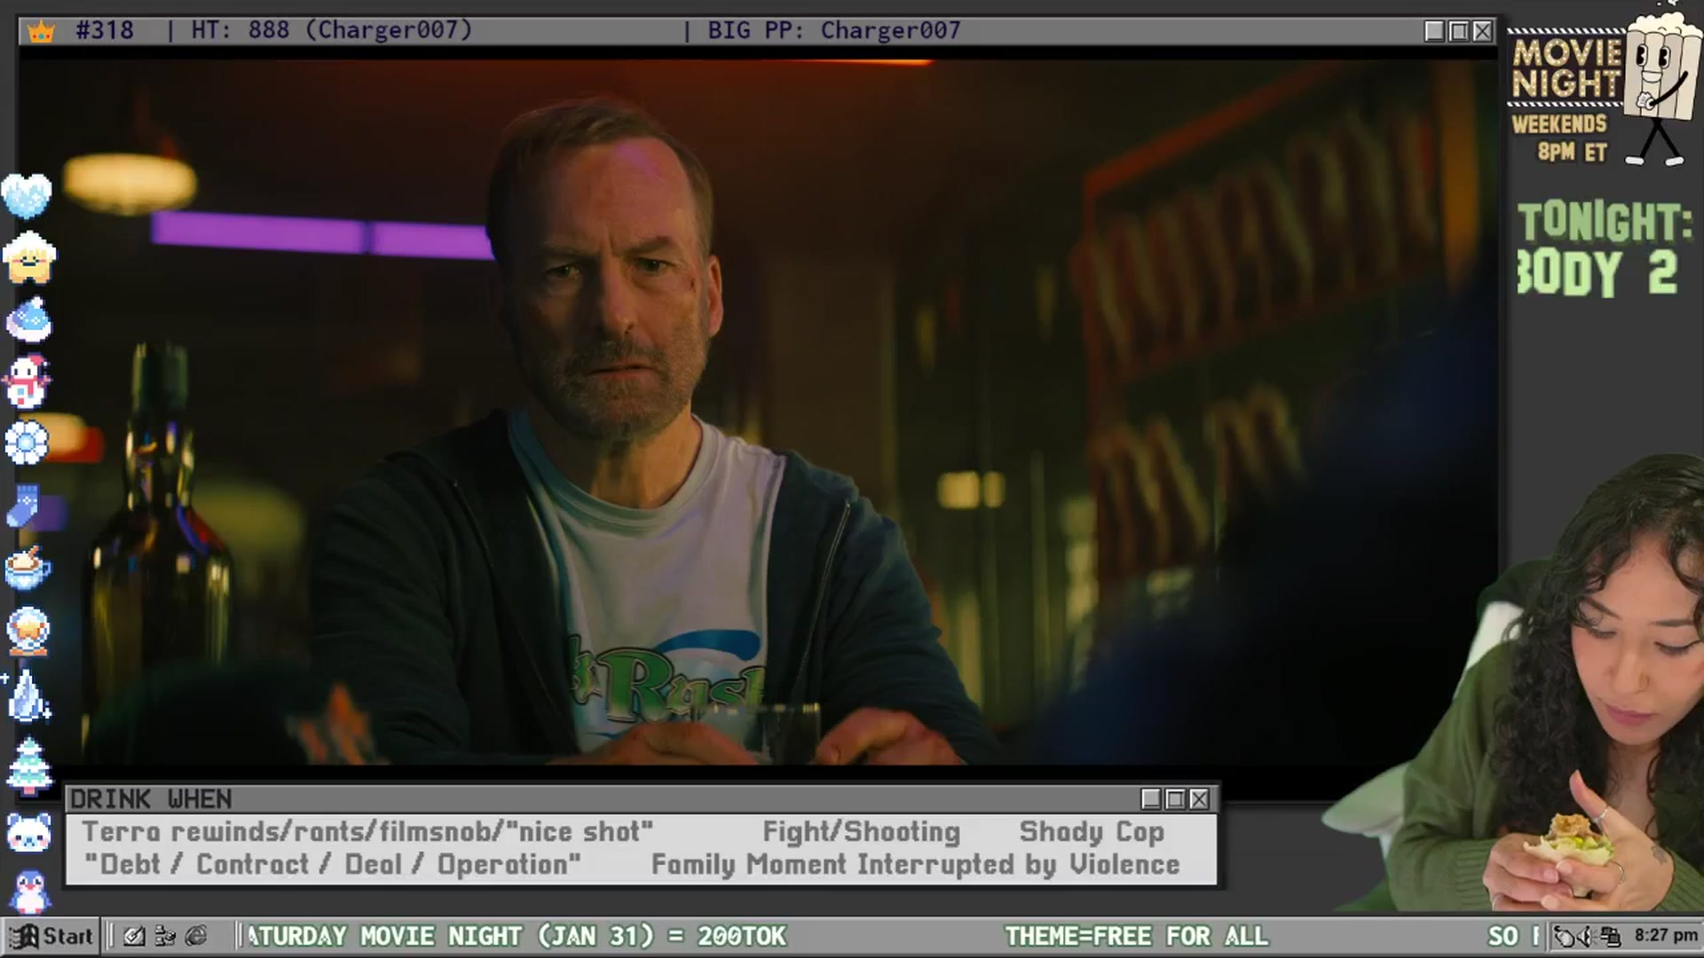The image size is (1704, 958).
Task: Click the "Debt / Contract / Deal / Operation" rule
Action: click(332, 865)
